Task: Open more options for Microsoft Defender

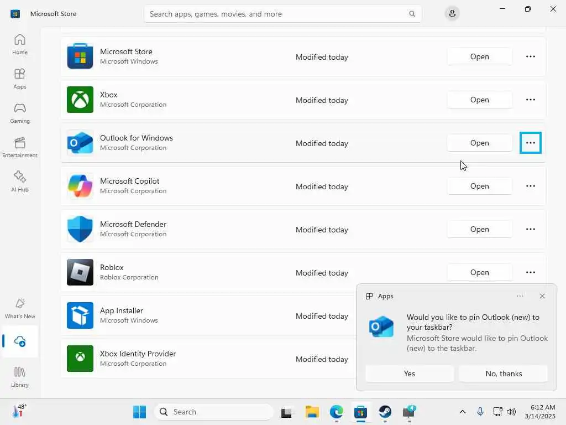Action: (530, 229)
